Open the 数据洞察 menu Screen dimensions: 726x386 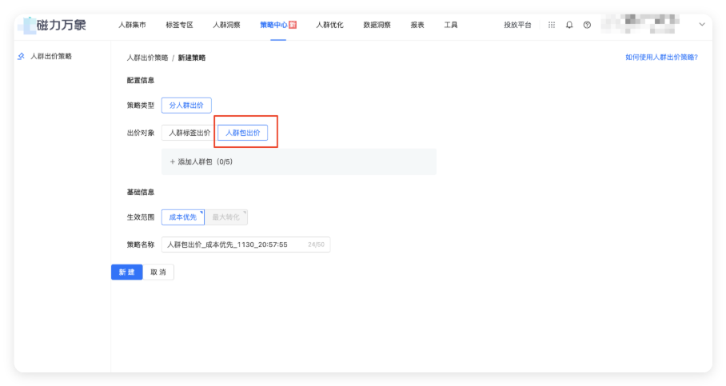click(x=377, y=25)
